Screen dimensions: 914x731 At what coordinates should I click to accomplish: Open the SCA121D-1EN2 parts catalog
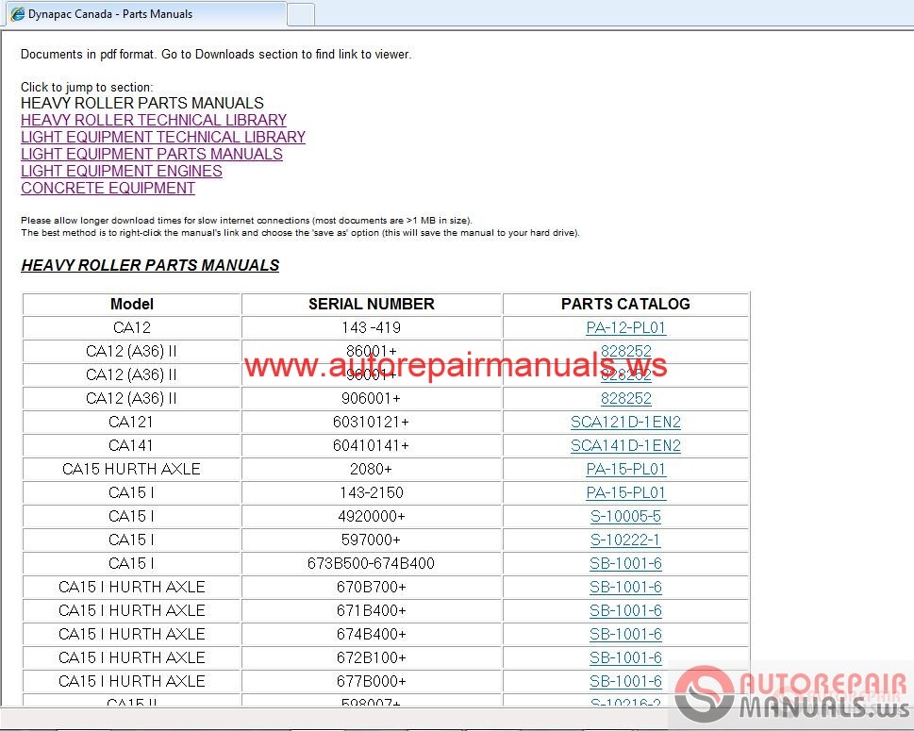pos(625,422)
